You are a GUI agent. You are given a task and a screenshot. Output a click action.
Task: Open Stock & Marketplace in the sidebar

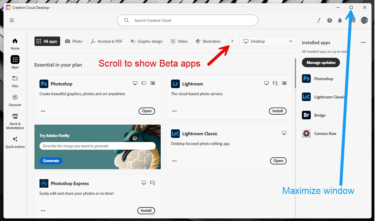(15, 121)
